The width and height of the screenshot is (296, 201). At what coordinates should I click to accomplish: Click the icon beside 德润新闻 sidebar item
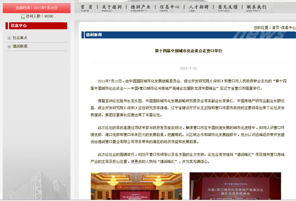pos(9,46)
